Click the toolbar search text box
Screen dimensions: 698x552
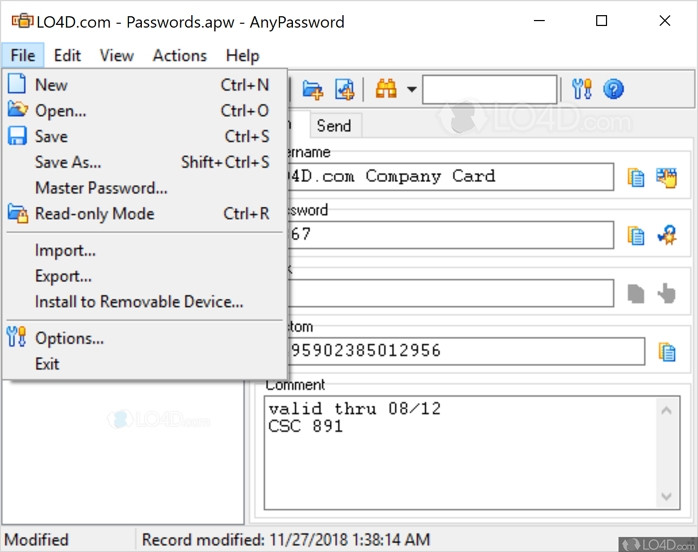point(490,89)
